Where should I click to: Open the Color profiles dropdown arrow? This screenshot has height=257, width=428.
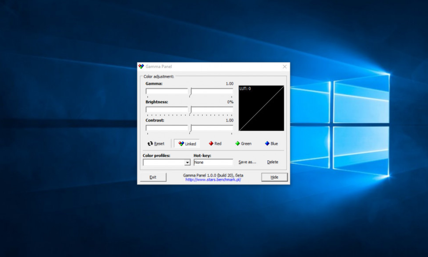point(187,162)
